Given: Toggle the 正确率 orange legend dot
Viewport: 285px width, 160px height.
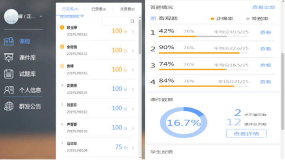Looking at the screenshot, I should click(x=212, y=19).
